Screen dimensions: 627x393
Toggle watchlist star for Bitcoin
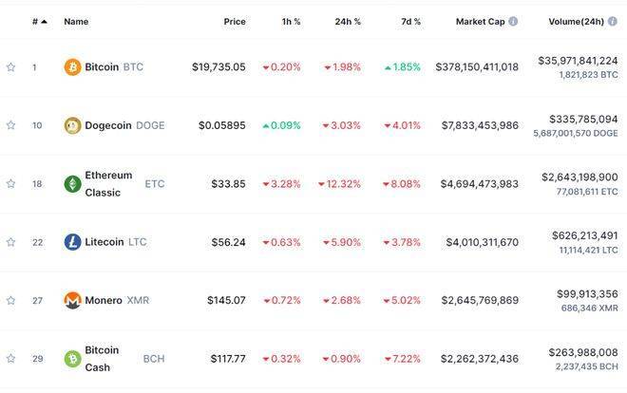point(11,67)
